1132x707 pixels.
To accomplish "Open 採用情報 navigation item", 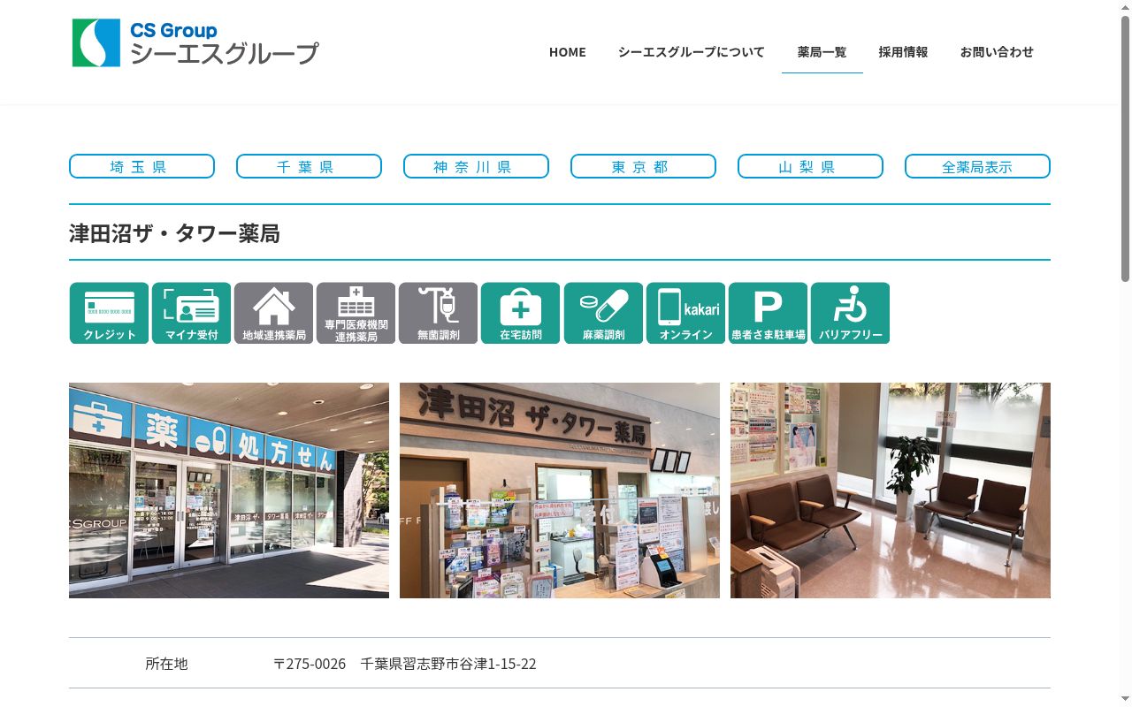I will (903, 52).
